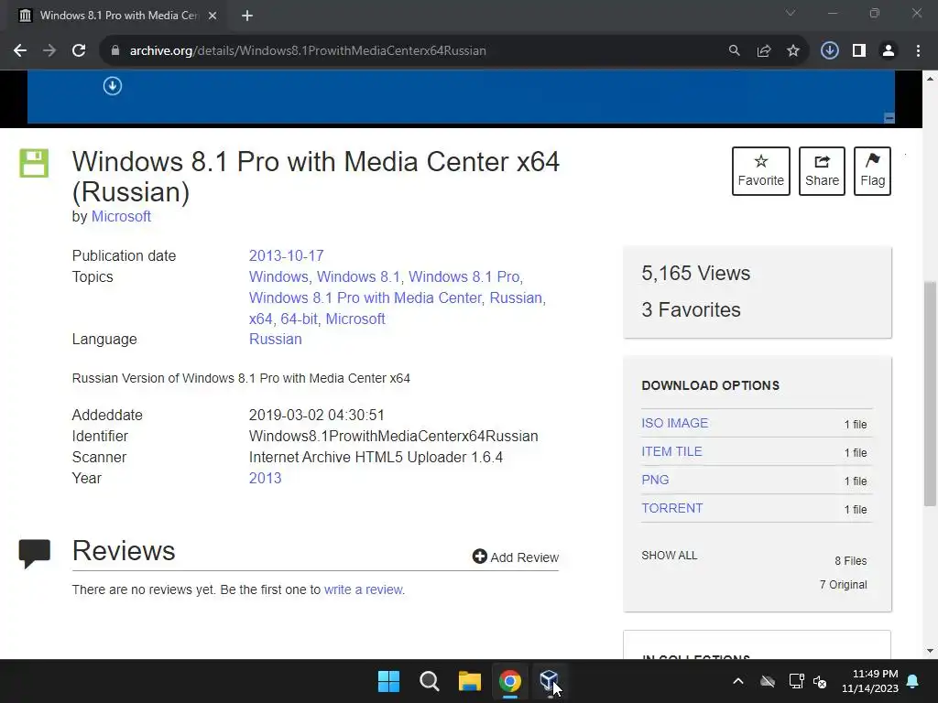Open the Microsoft topic link
The width and height of the screenshot is (938, 703).
coord(355,319)
